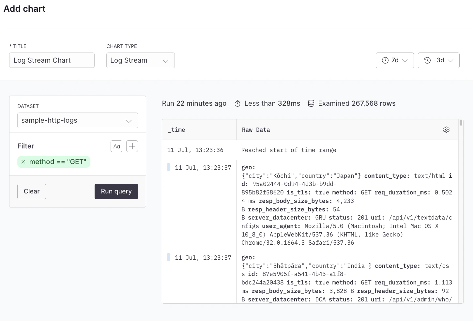Toggle case sensitivity with the Aa filter icon
The image size is (473, 321).
click(x=116, y=146)
